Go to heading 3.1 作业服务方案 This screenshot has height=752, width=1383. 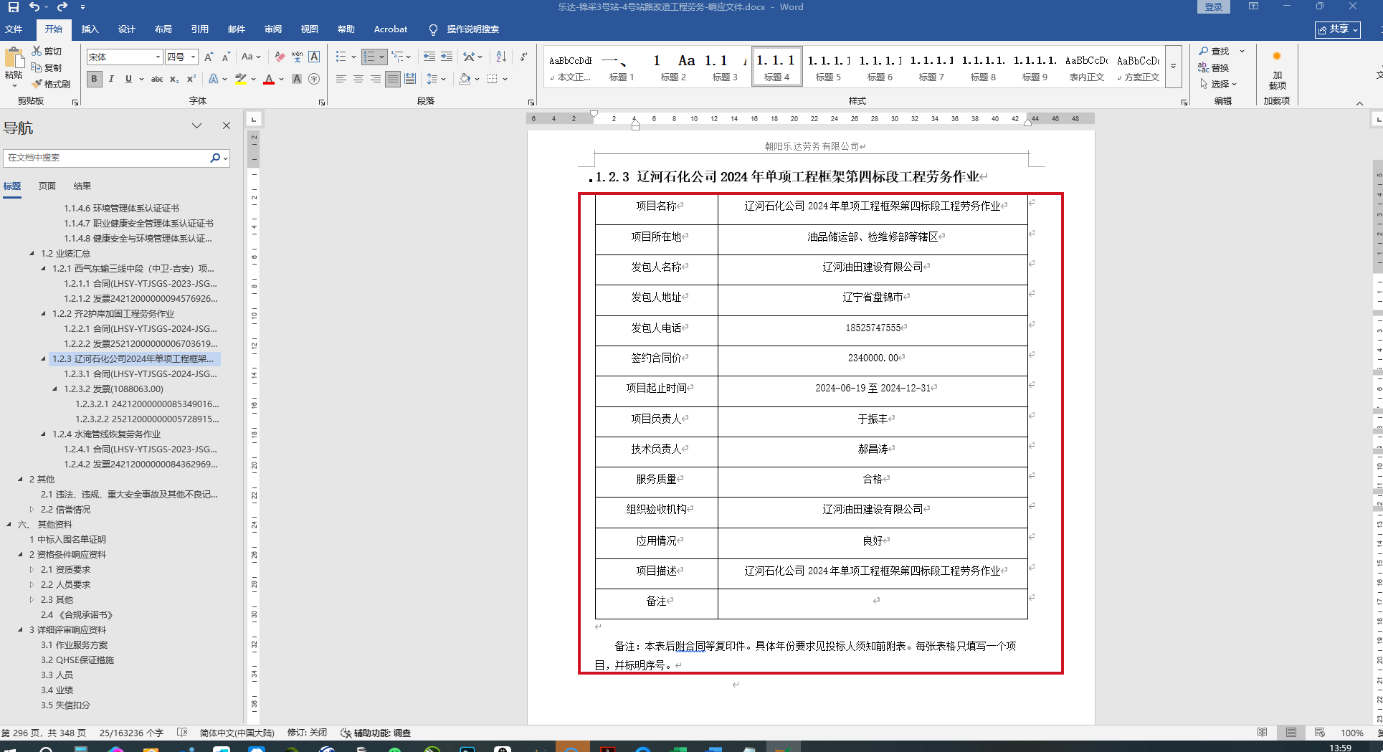(x=74, y=644)
